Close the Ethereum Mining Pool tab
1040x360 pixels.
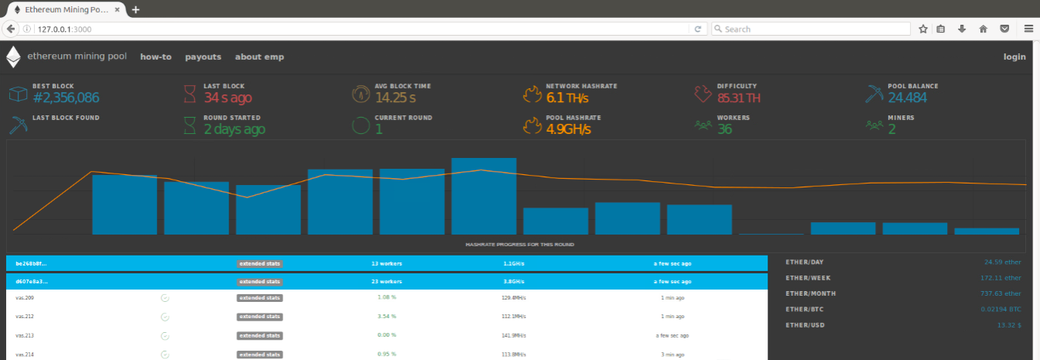[x=117, y=9]
